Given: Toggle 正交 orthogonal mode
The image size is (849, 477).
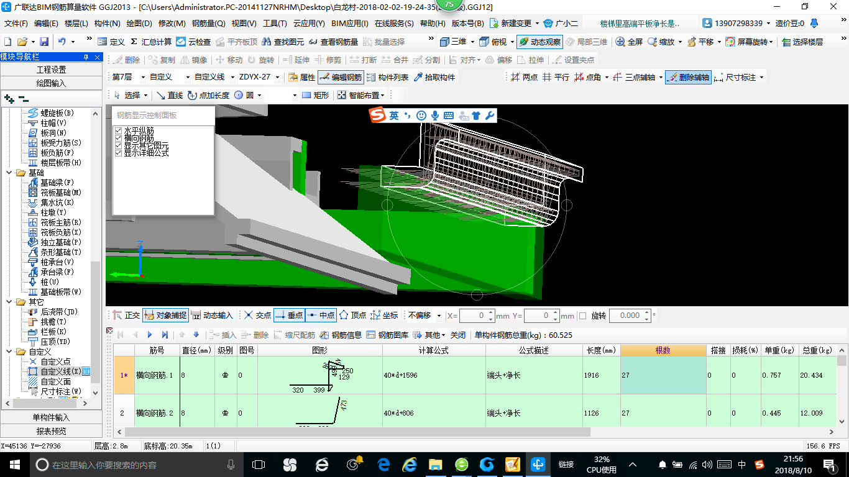Looking at the screenshot, I should point(126,316).
